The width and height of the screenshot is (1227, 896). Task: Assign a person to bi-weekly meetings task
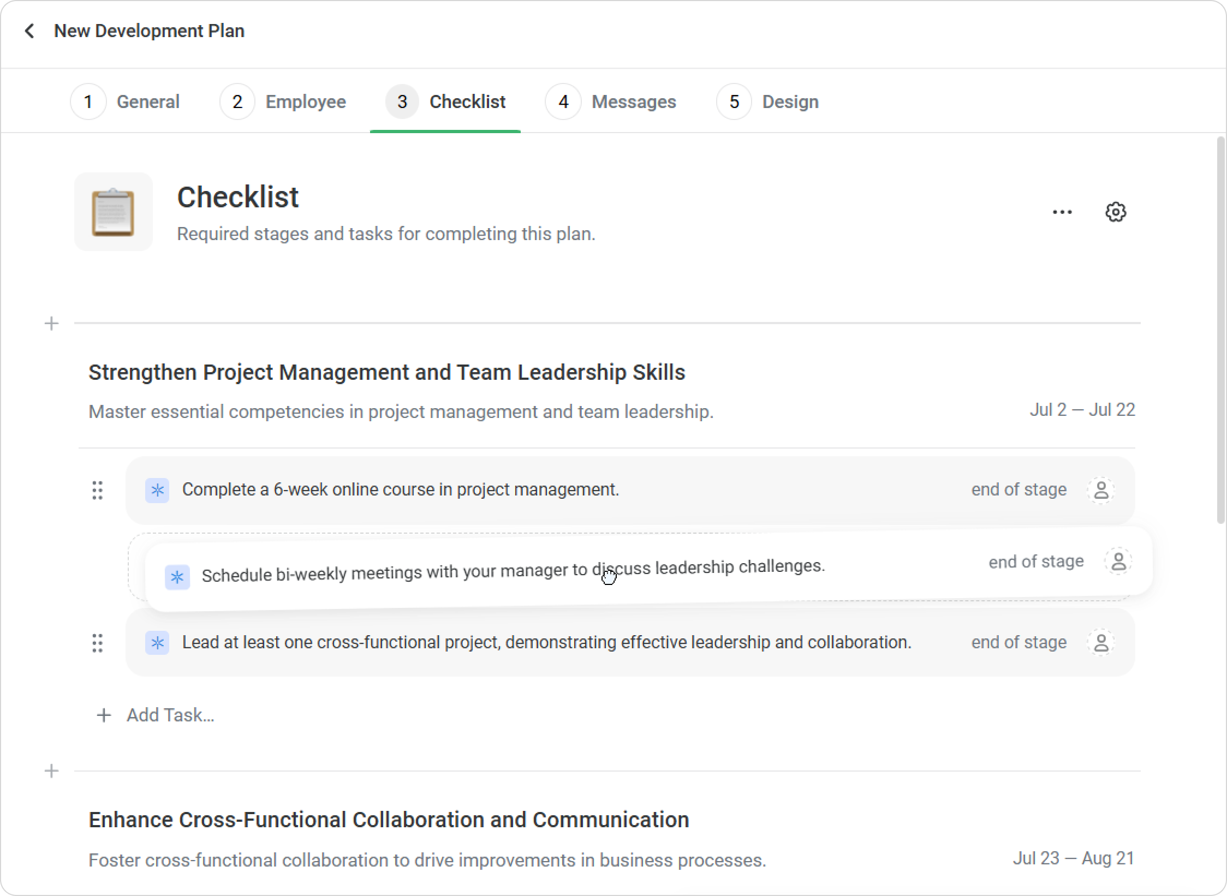1118,562
